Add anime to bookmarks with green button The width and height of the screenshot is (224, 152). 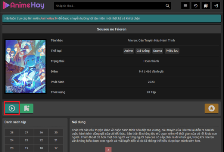click(27, 109)
